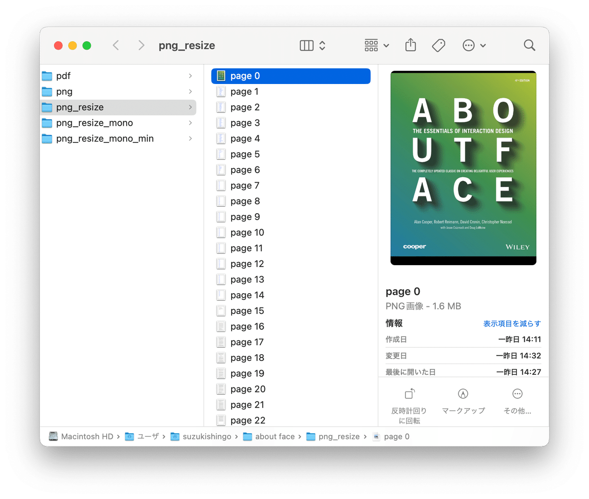The image size is (589, 499).
Task: Click the その他... more actions button
Action: point(517,401)
